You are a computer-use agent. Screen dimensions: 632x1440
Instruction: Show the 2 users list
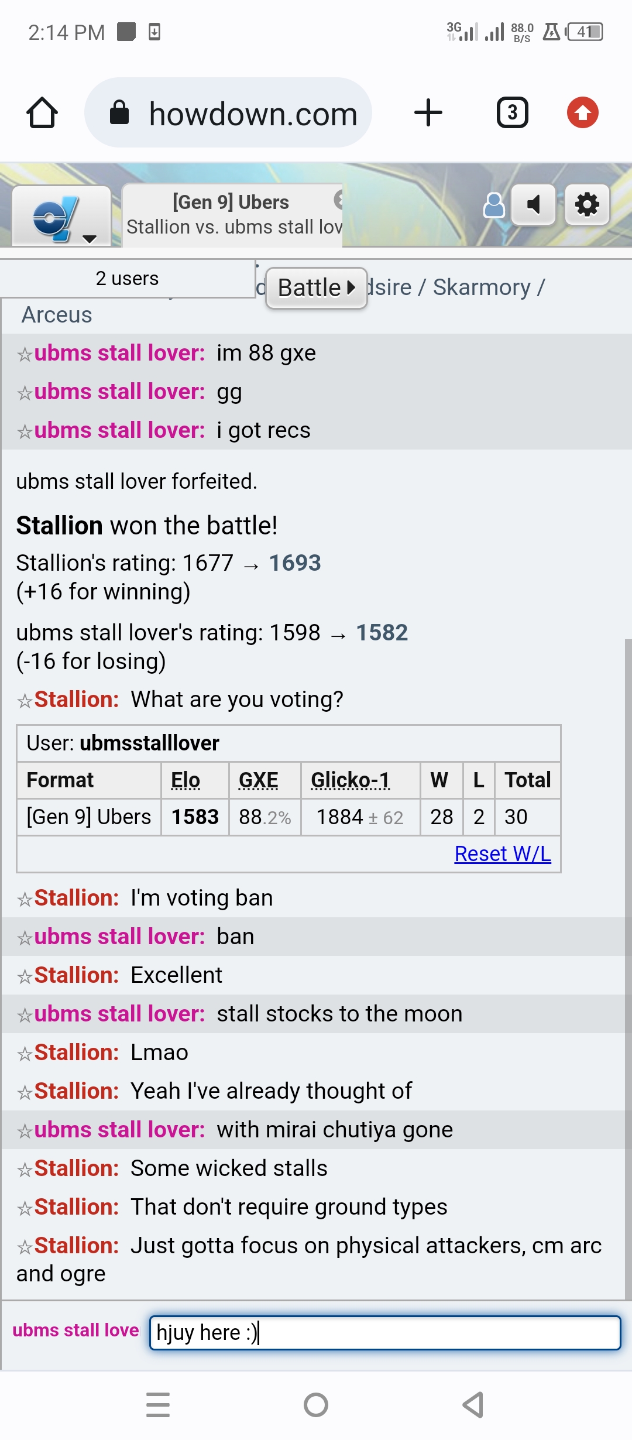(127, 279)
